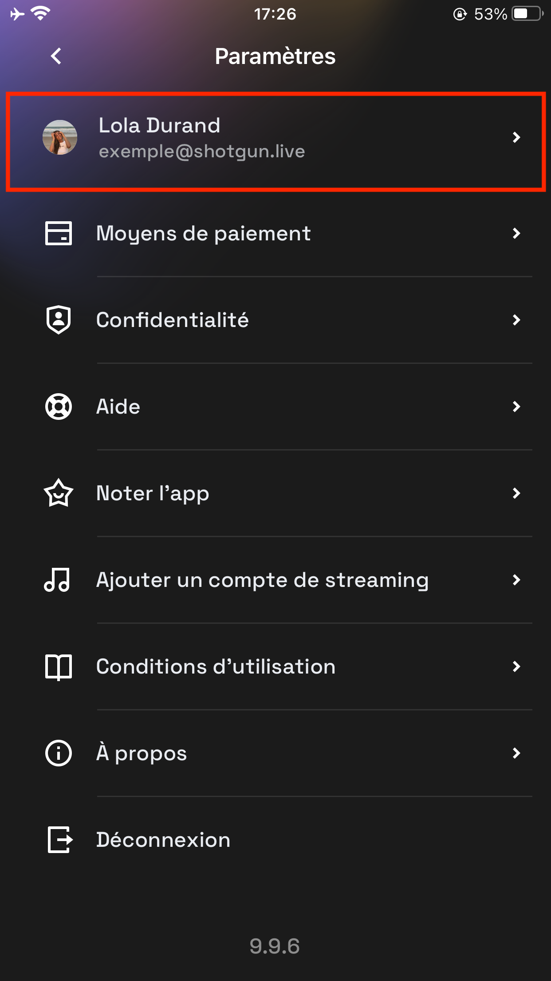Expand the chevron on Lola Durand row
551x981 pixels.
coord(516,137)
